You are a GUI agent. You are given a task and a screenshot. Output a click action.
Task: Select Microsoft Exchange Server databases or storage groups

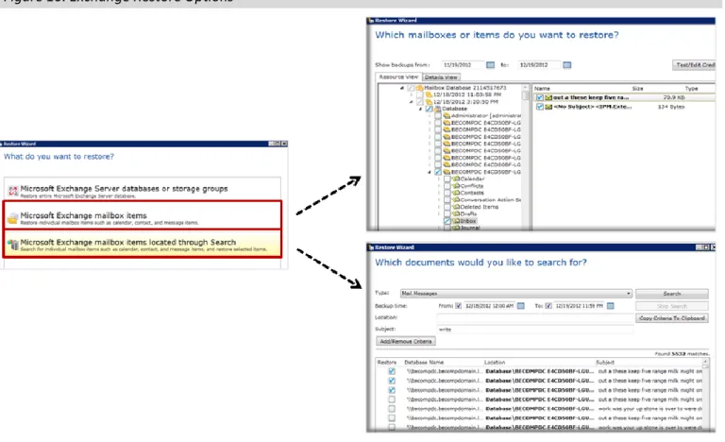tap(142, 190)
